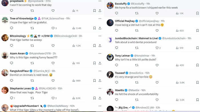Like Tony Leimar's tweet
Screen dimensions: 200x112
[x=157, y=65]
